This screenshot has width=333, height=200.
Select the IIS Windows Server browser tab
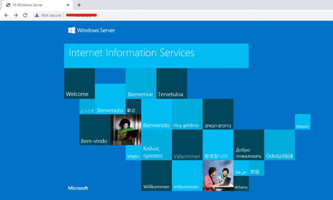click(37, 5)
